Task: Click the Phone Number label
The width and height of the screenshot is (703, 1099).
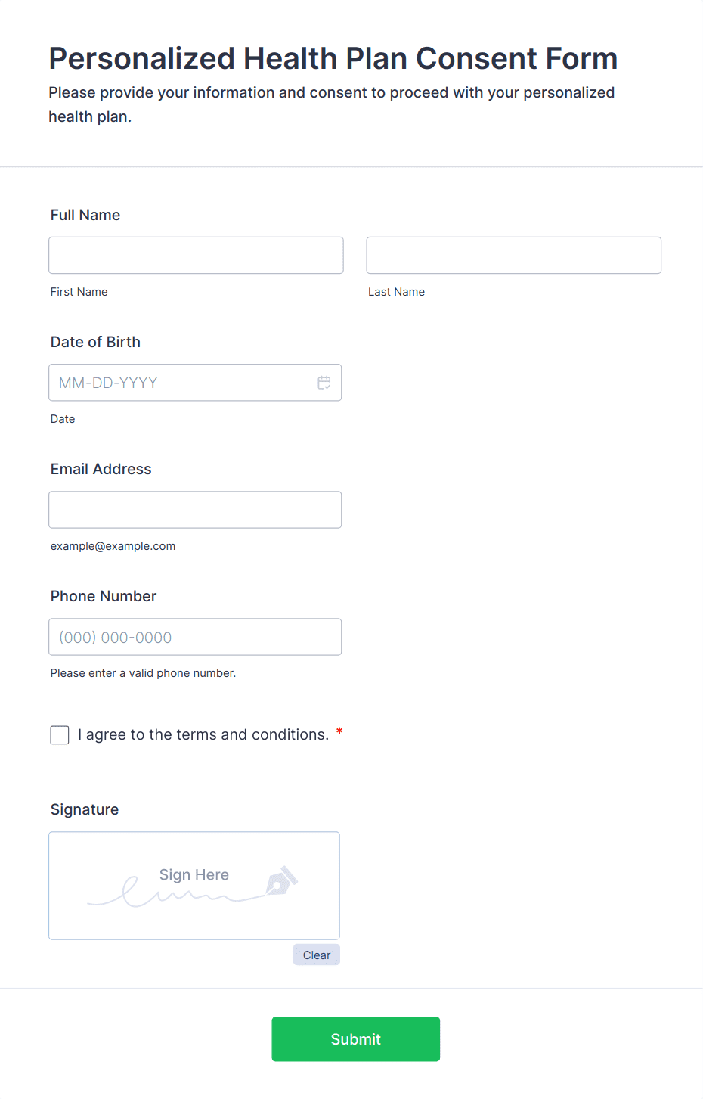Action: pyautogui.click(x=104, y=596)
